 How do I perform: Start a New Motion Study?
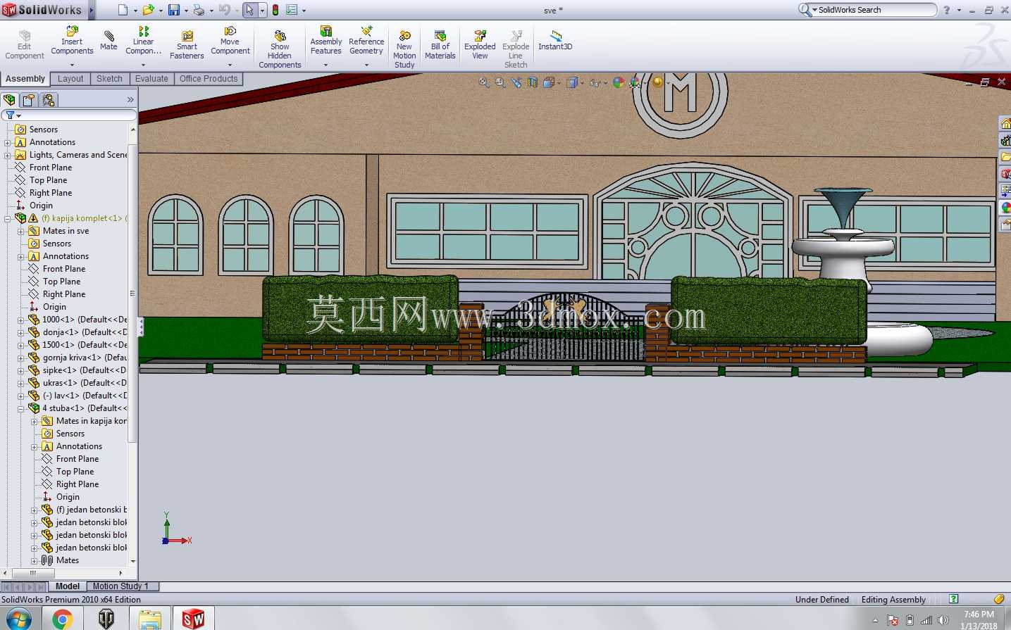(404, 49)
